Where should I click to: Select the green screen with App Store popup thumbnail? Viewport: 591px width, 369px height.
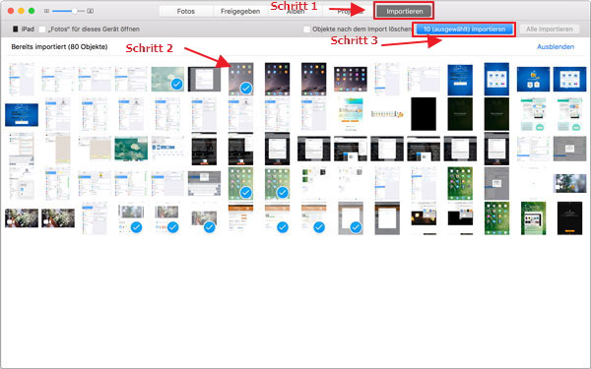tap(533, 218)
